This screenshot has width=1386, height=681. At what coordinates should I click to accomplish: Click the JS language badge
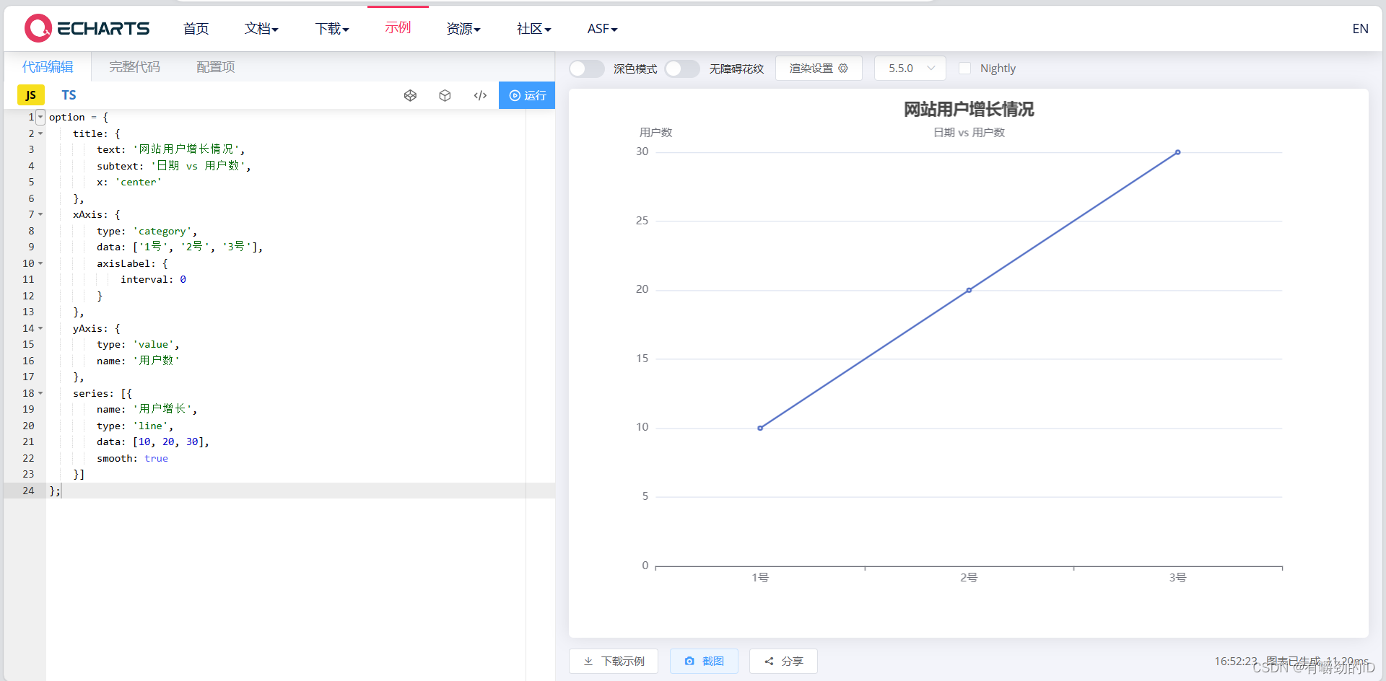(31, 95)
